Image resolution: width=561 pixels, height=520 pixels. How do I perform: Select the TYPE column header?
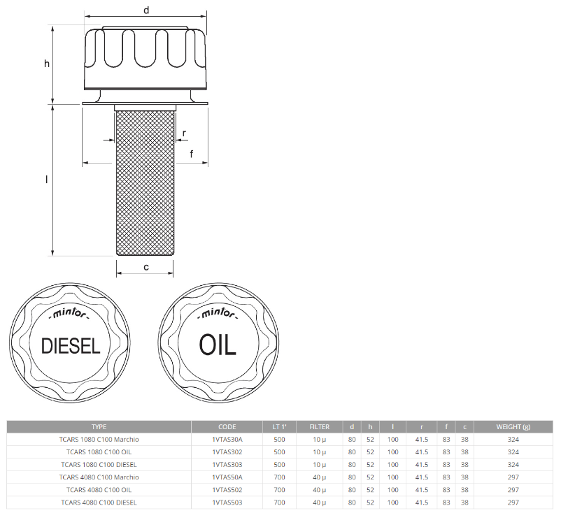point(99,426)
